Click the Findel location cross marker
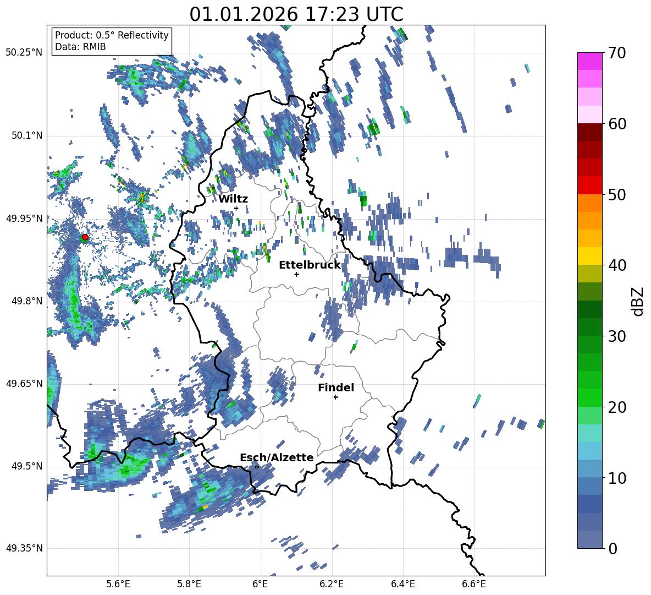 [335, 397]
